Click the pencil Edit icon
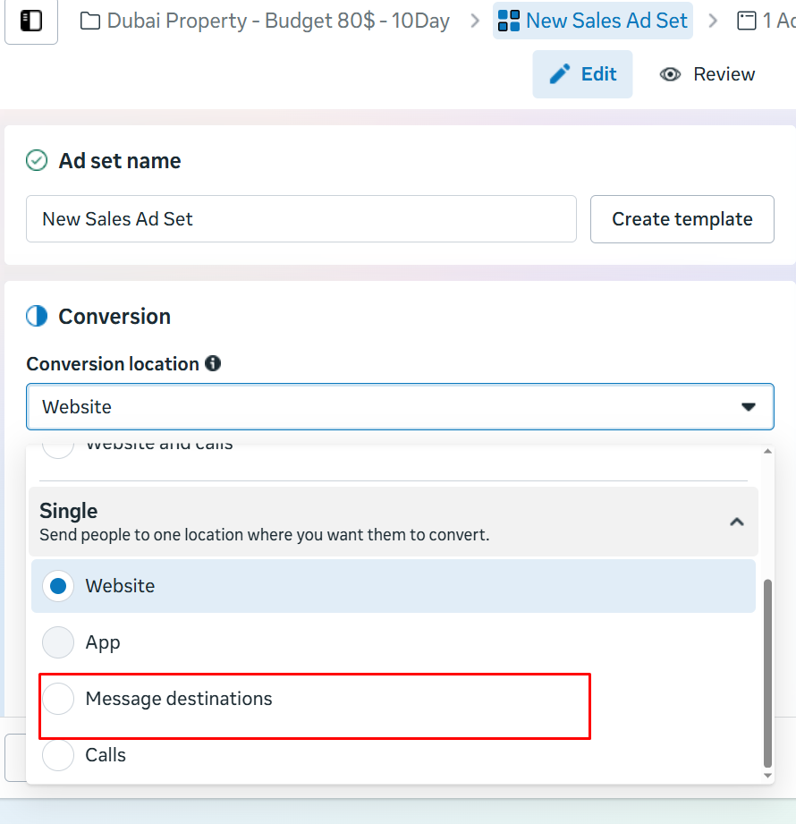 [x=560, y=74]
